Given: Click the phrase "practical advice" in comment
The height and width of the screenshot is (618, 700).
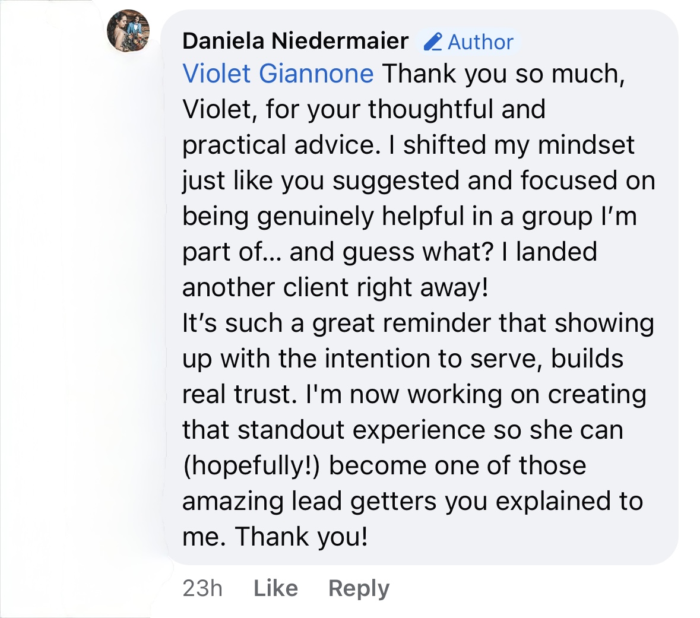Looking at the screenshot, I should [279, 145].
